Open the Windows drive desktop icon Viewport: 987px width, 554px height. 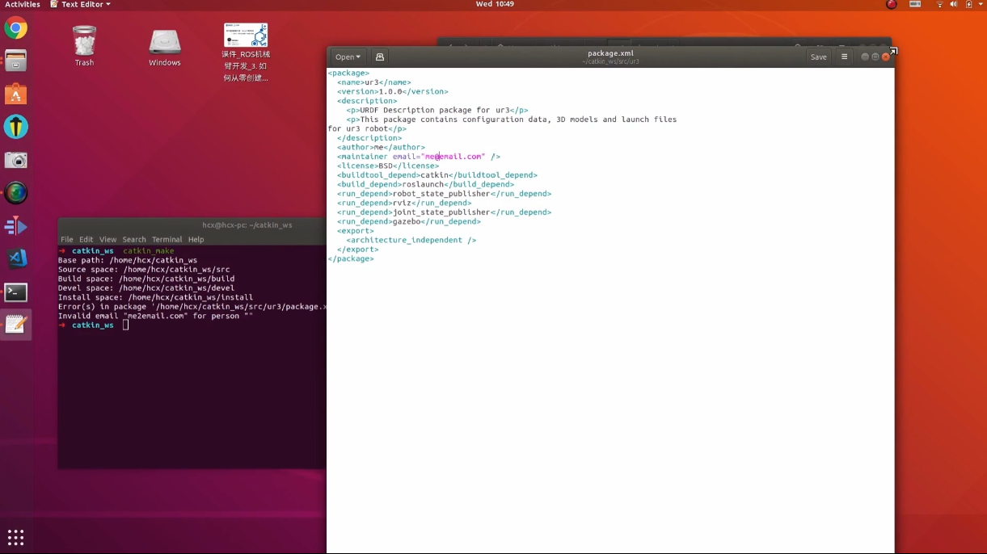coord(164,48)
